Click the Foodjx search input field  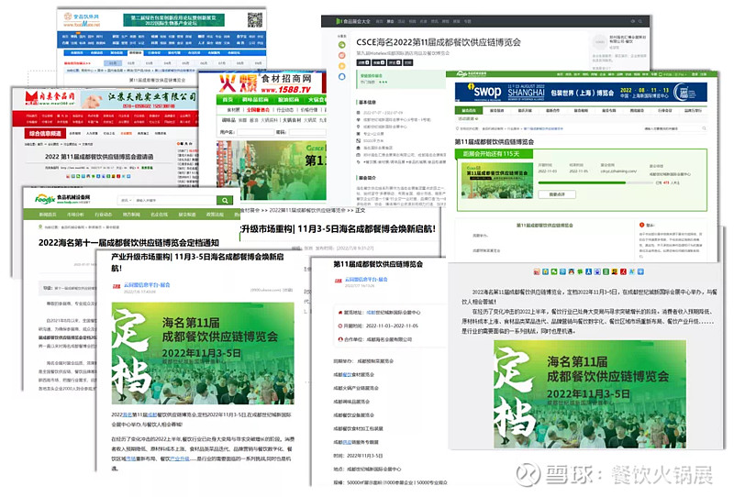[x=174, y=200]
